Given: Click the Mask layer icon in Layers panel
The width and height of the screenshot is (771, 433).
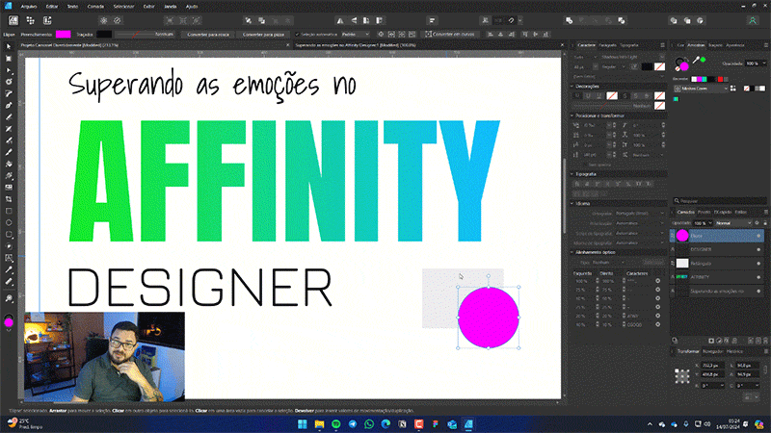Looking at the screenshot, I should click(x=711, y=341).
